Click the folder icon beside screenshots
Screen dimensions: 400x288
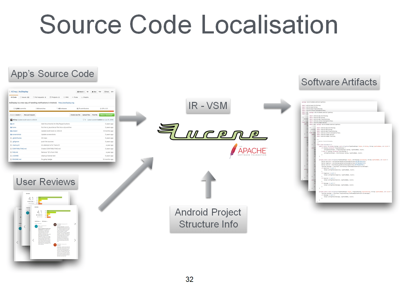coord(11,134)
